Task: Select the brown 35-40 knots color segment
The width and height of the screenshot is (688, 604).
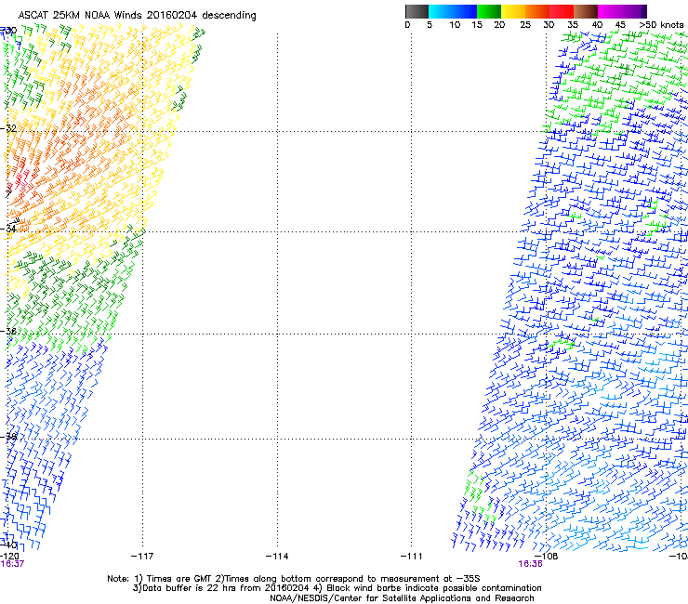Action: click(x=586, y=11)
